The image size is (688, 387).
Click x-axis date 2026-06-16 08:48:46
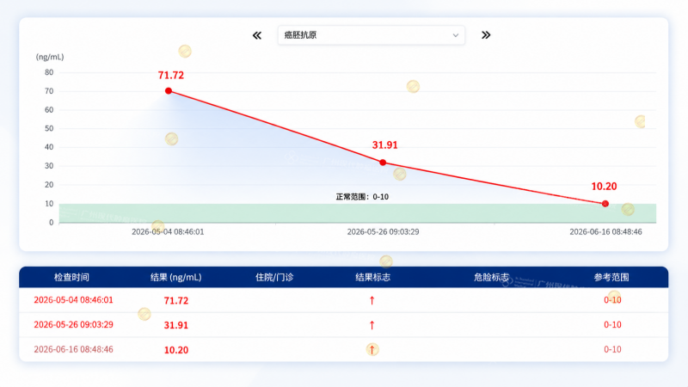605,231
